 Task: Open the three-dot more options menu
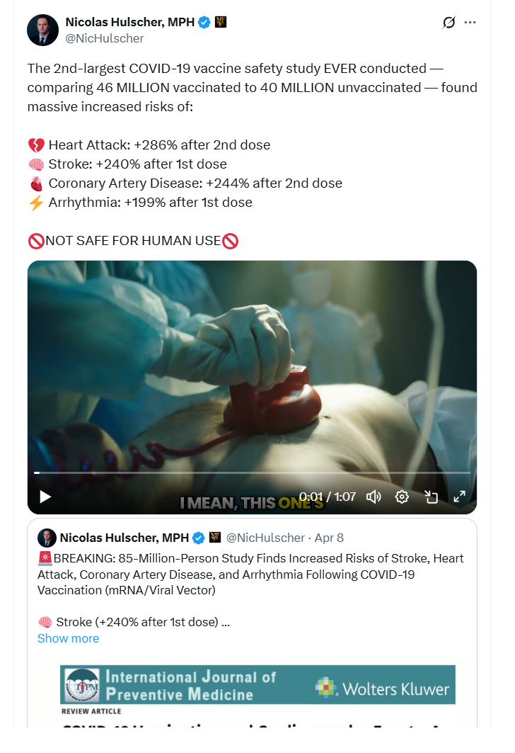(x=470, y=22)
